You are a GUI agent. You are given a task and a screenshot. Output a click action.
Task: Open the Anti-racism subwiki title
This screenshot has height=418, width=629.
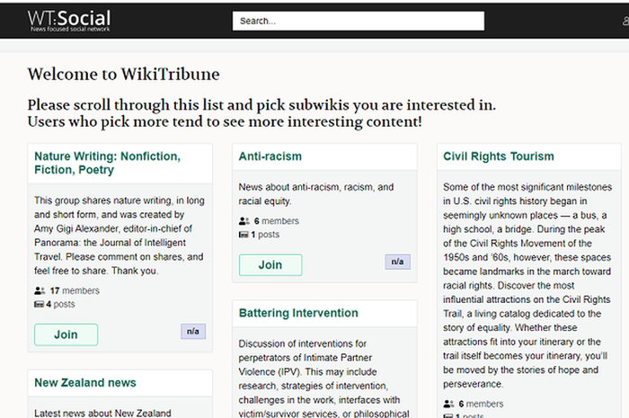point(270,156)
